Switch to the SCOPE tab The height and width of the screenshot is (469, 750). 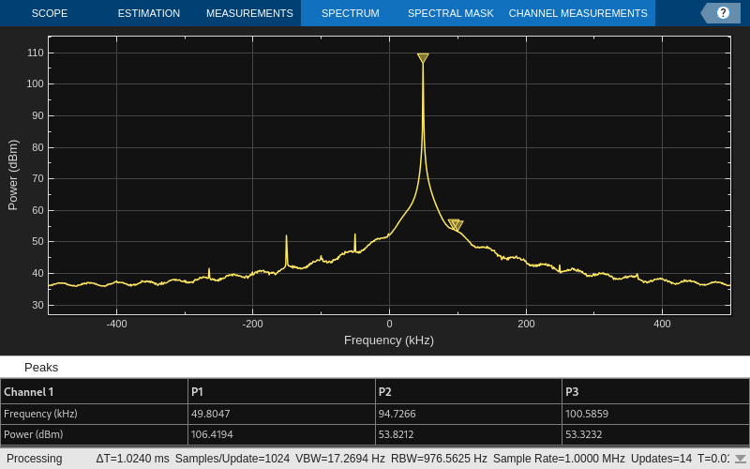point(49,13)
